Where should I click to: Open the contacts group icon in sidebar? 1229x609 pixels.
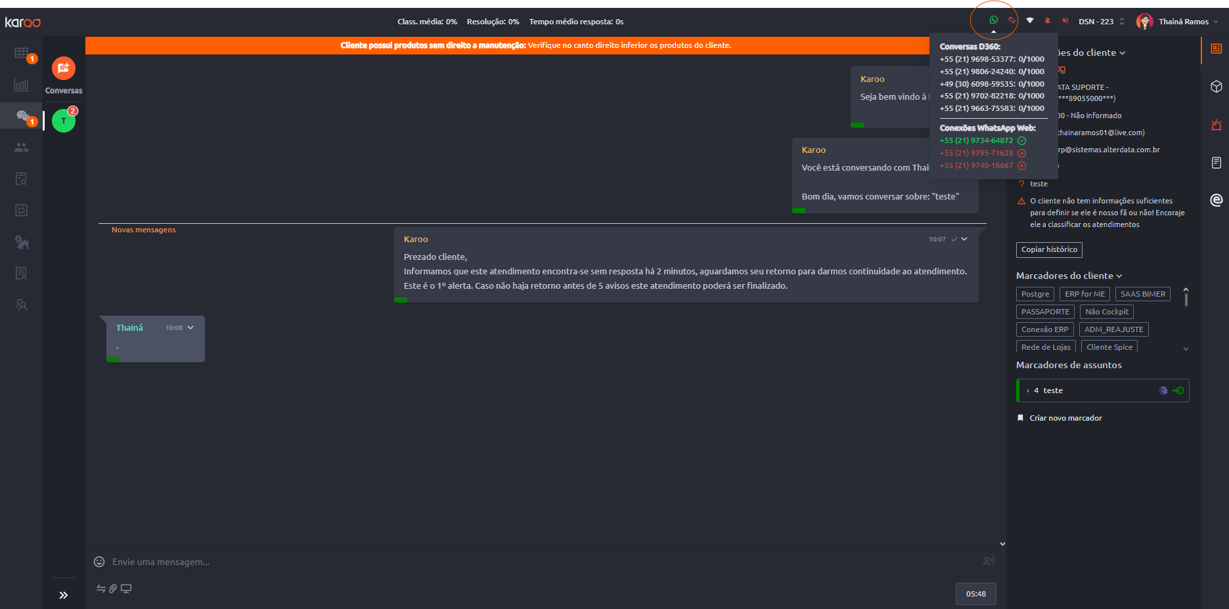coord(21,148)
